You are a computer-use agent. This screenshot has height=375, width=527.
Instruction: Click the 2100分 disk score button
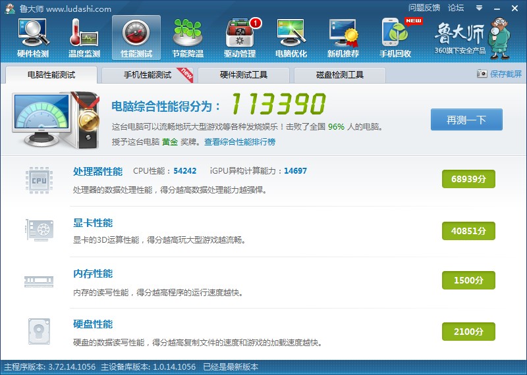pyautogui.click(x=468, y=332)
